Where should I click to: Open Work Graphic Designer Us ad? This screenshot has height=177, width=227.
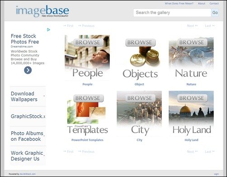(x=28, y=156)
